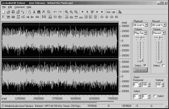Click the MP3 44,100 kHz status text

[63, 106]
